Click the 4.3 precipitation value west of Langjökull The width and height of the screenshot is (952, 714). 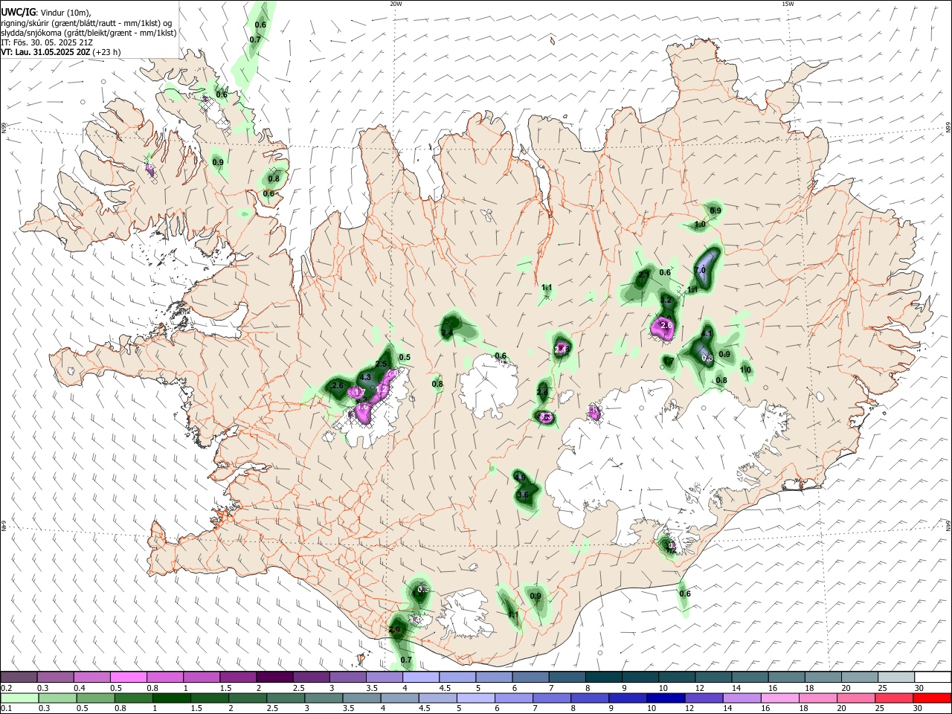pyautogui.click(x=365, y=379)
